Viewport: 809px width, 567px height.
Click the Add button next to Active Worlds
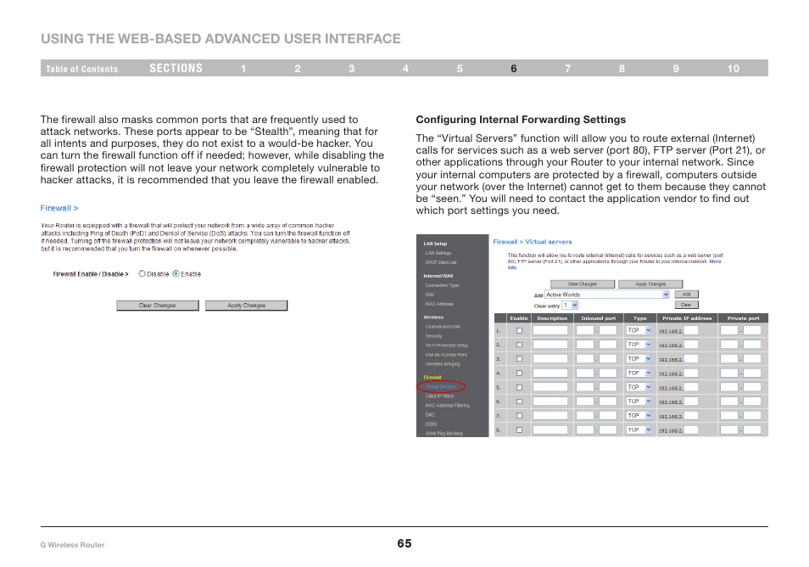click(687, 295)
